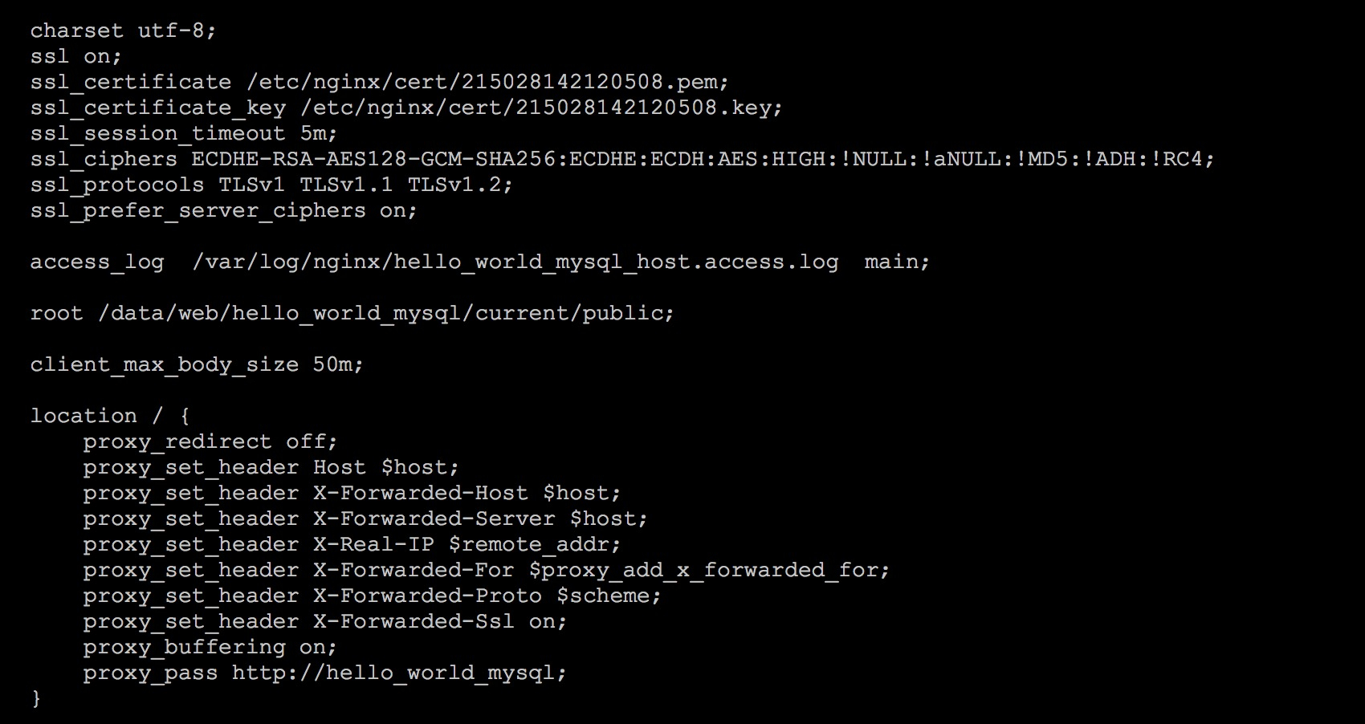Click the 'proxy_redirect off;' line
Viewport: 1365px width, 724px height.
[x=210, y=441]
